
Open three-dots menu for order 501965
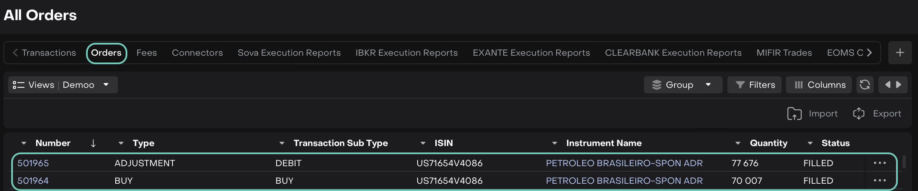point(880,163)
